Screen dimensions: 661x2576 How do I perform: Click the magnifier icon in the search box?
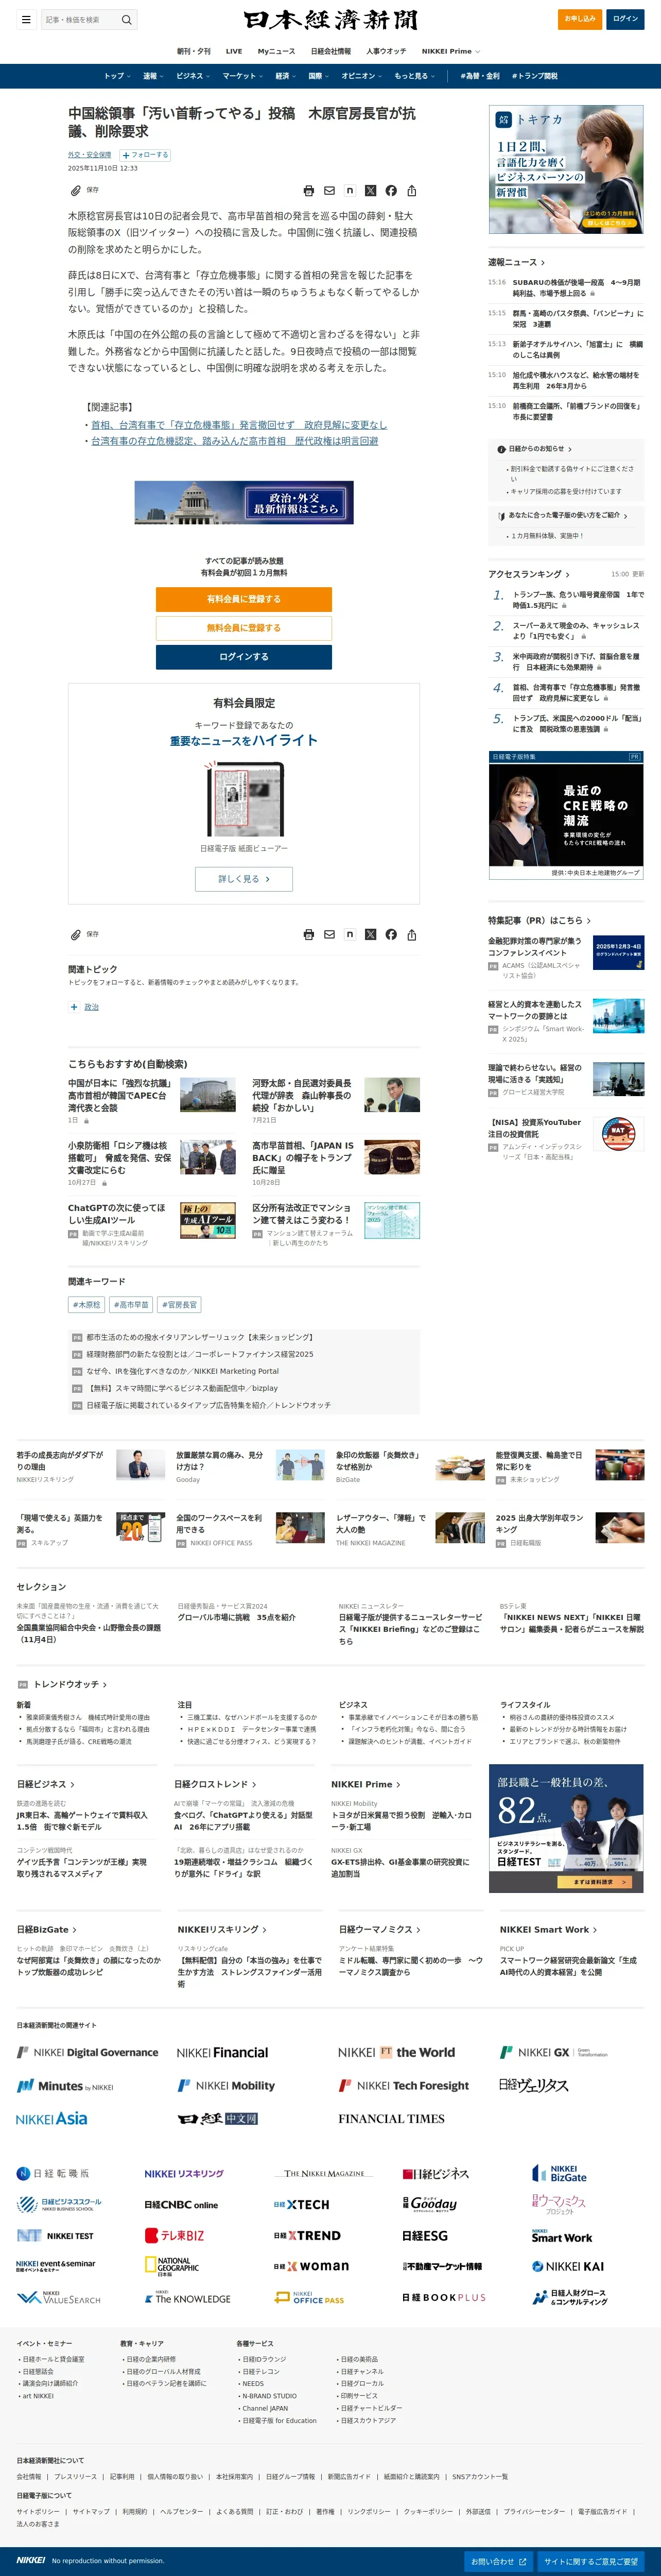point(126,19)
